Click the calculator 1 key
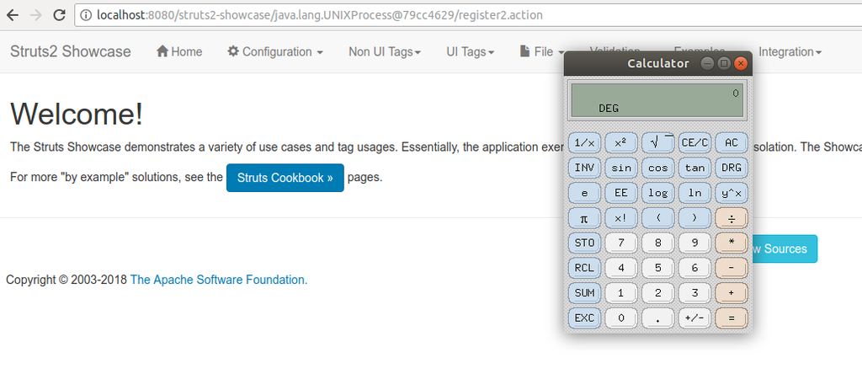The width and height of the screenshot is (862, 390). coord(620,293)
